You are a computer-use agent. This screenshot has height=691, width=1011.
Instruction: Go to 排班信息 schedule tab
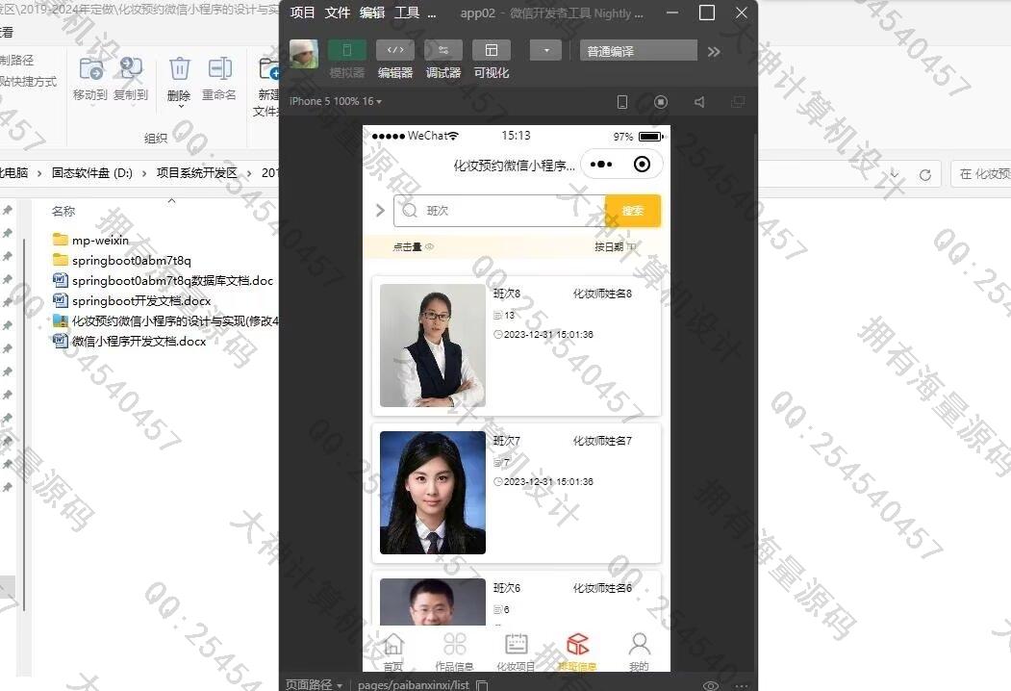click(577, 652)
